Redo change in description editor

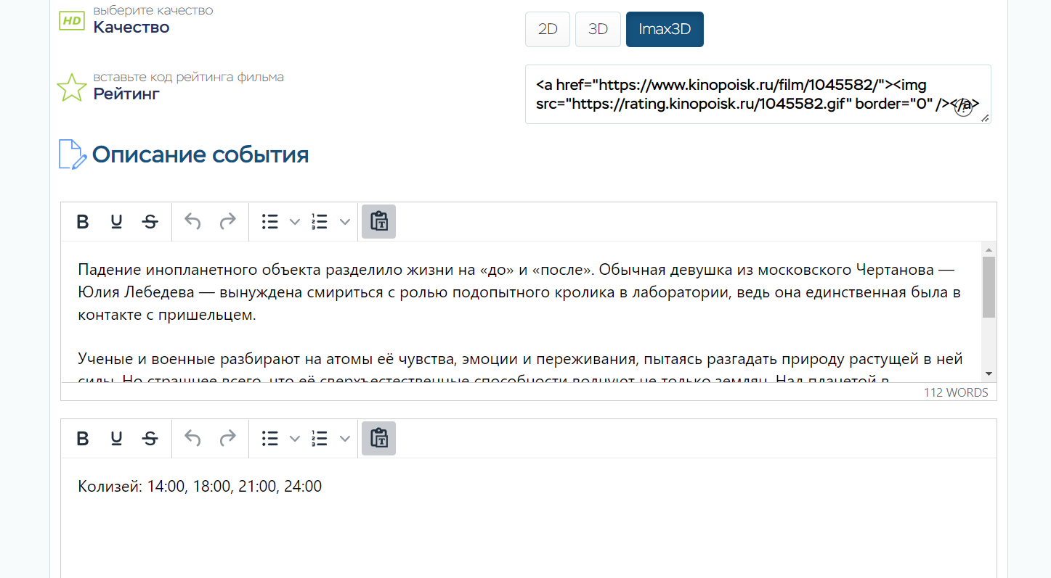click(x=227, y=222)
